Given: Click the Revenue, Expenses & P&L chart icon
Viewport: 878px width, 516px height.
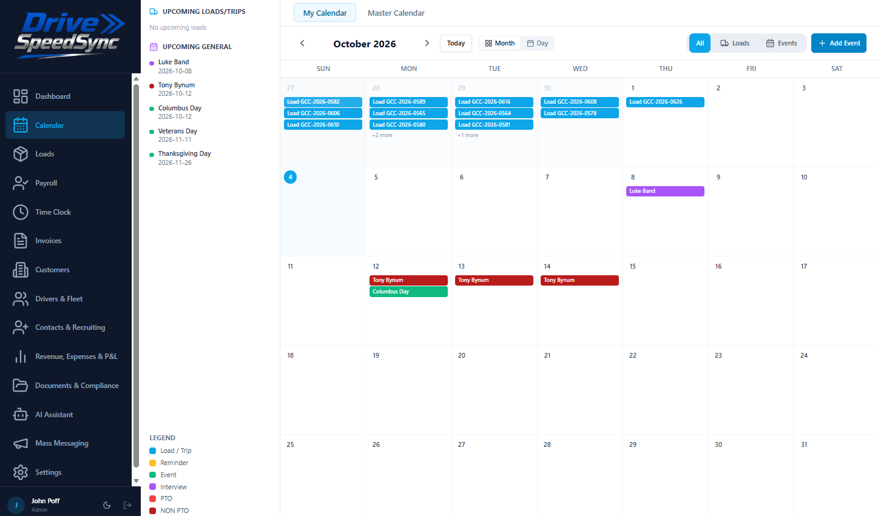Looking at the screenshot, I should (x=21, y=357).
